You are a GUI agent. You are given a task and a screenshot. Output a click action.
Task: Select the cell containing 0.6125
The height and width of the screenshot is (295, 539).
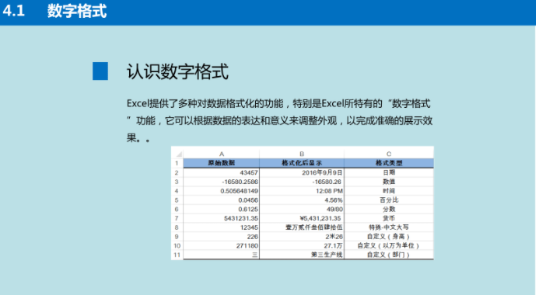(x=222, y=210)
